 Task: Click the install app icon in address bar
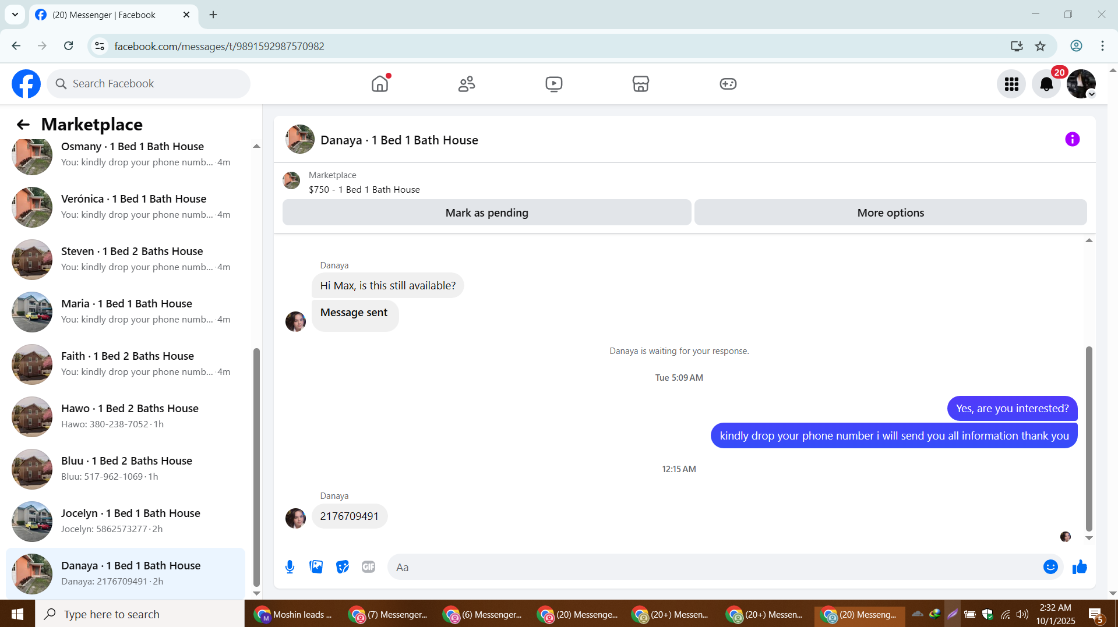point(1017,46)
